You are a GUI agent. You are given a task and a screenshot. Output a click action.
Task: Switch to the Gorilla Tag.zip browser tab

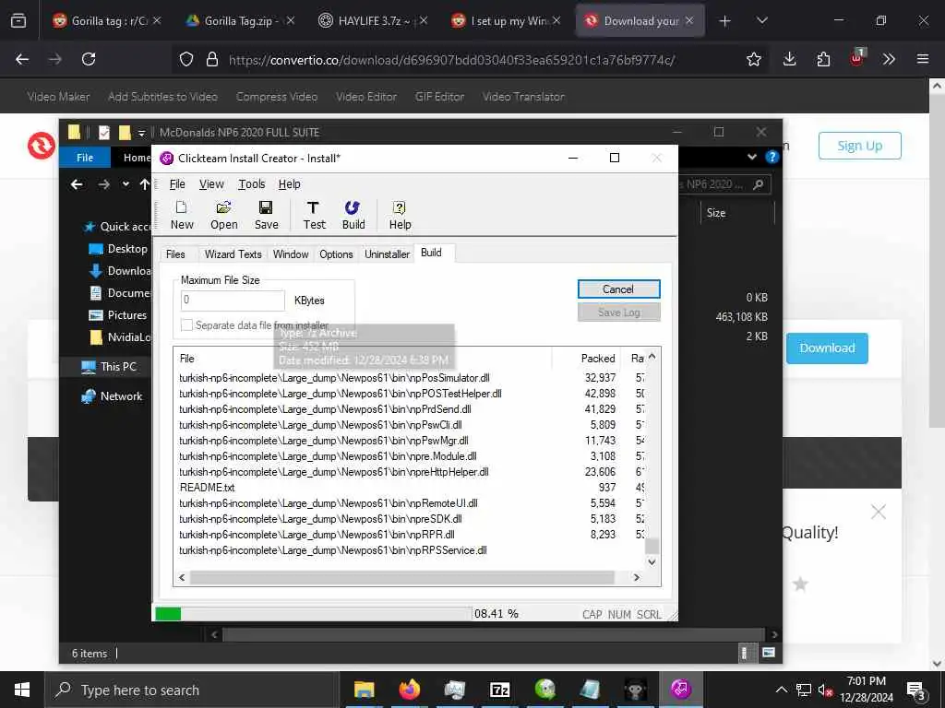[x=240, y=21]
